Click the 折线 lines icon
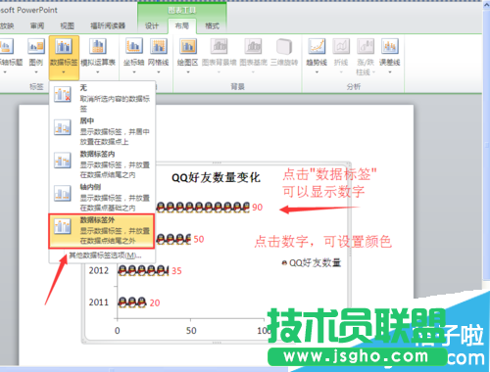490x372 pixels. pos(341,46)
